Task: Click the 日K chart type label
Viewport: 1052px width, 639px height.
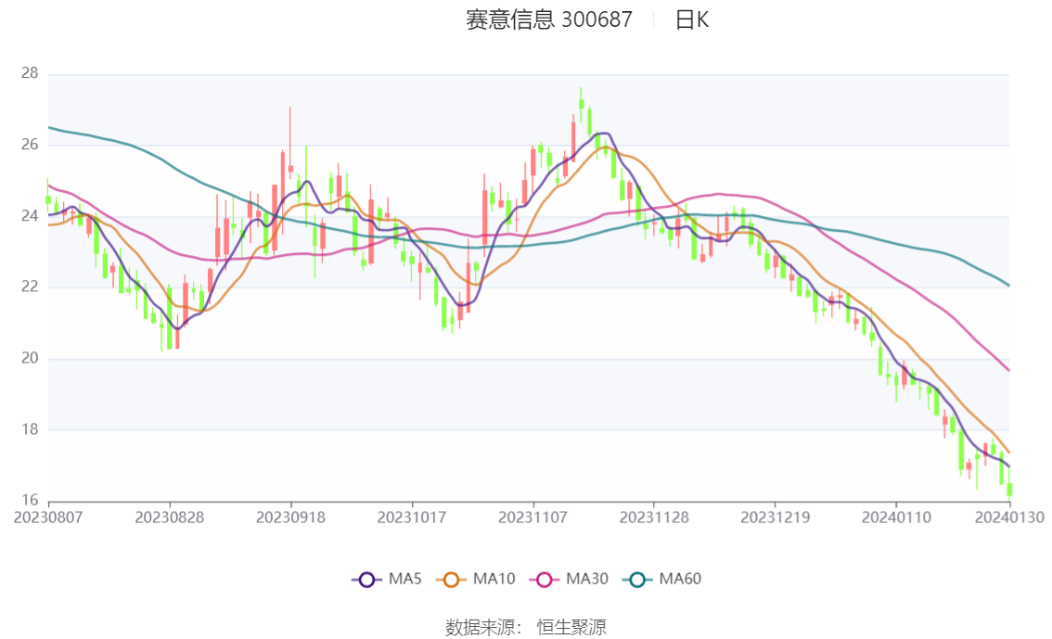Action: point(692,20)
